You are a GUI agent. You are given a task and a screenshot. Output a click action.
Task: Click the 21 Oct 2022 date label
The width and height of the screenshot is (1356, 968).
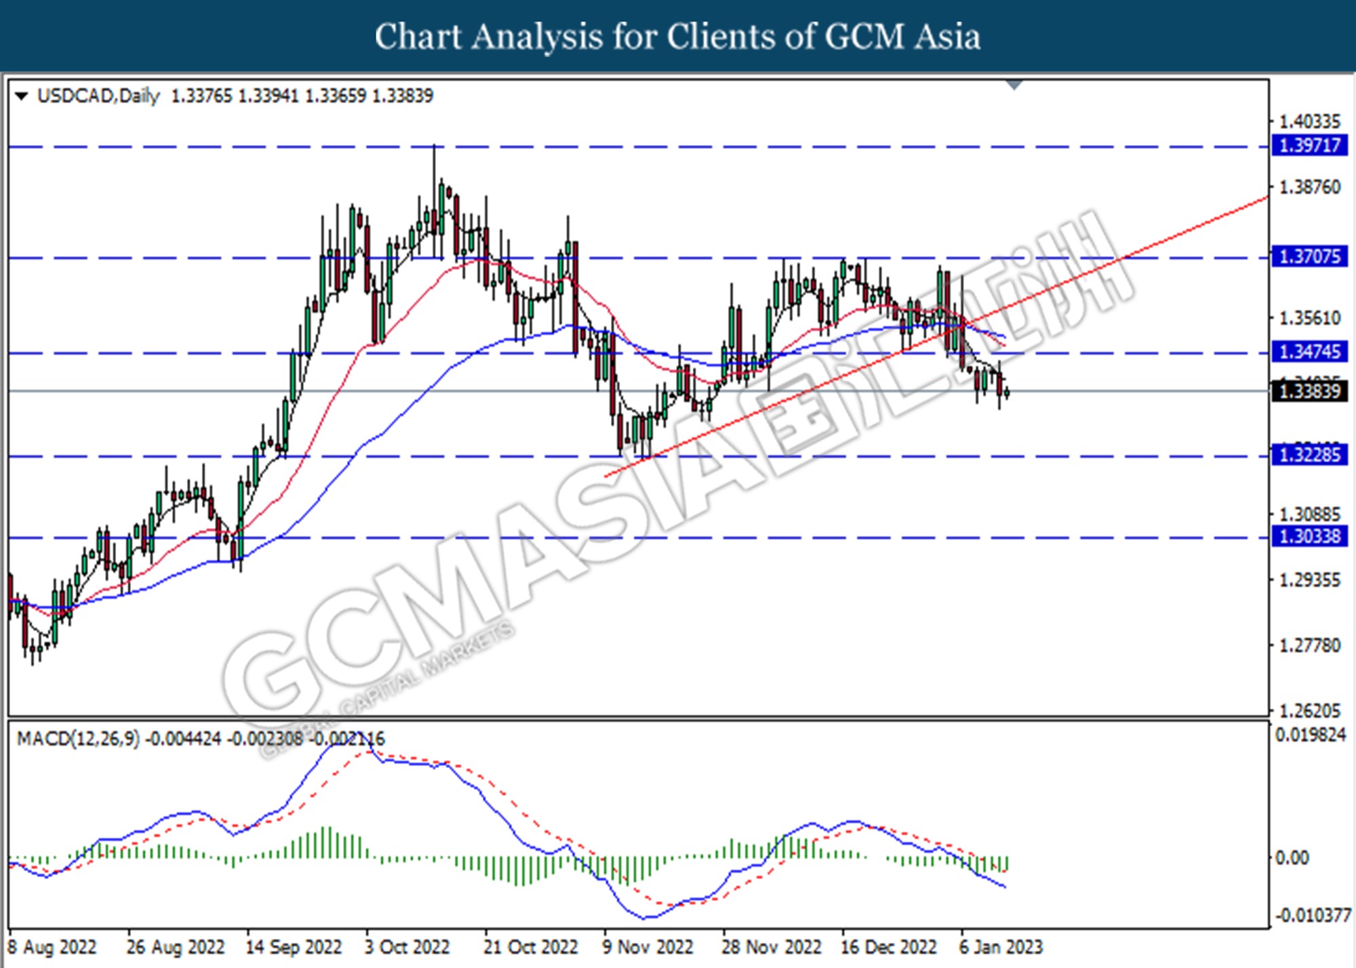(530, 946)
